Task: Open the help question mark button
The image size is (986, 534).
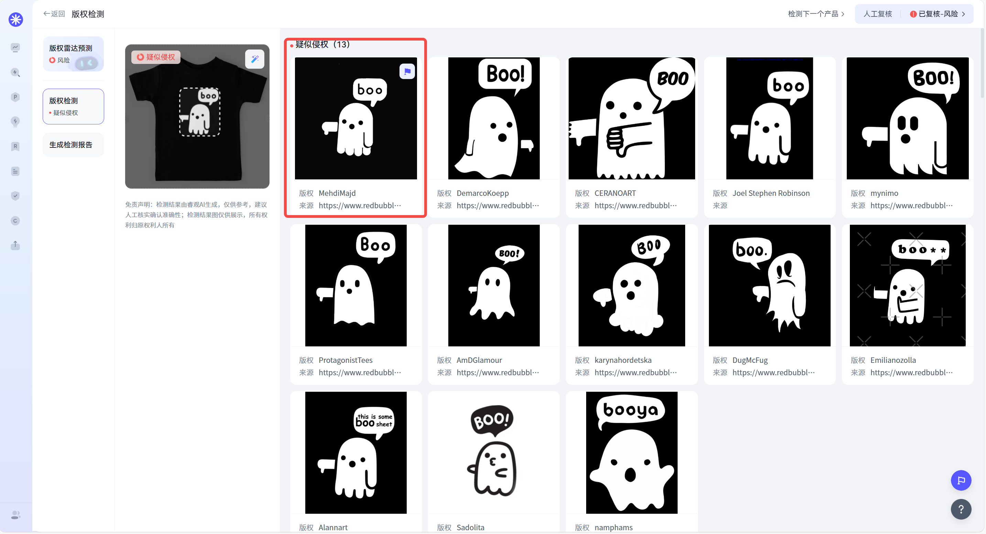Action: point(961,509)
